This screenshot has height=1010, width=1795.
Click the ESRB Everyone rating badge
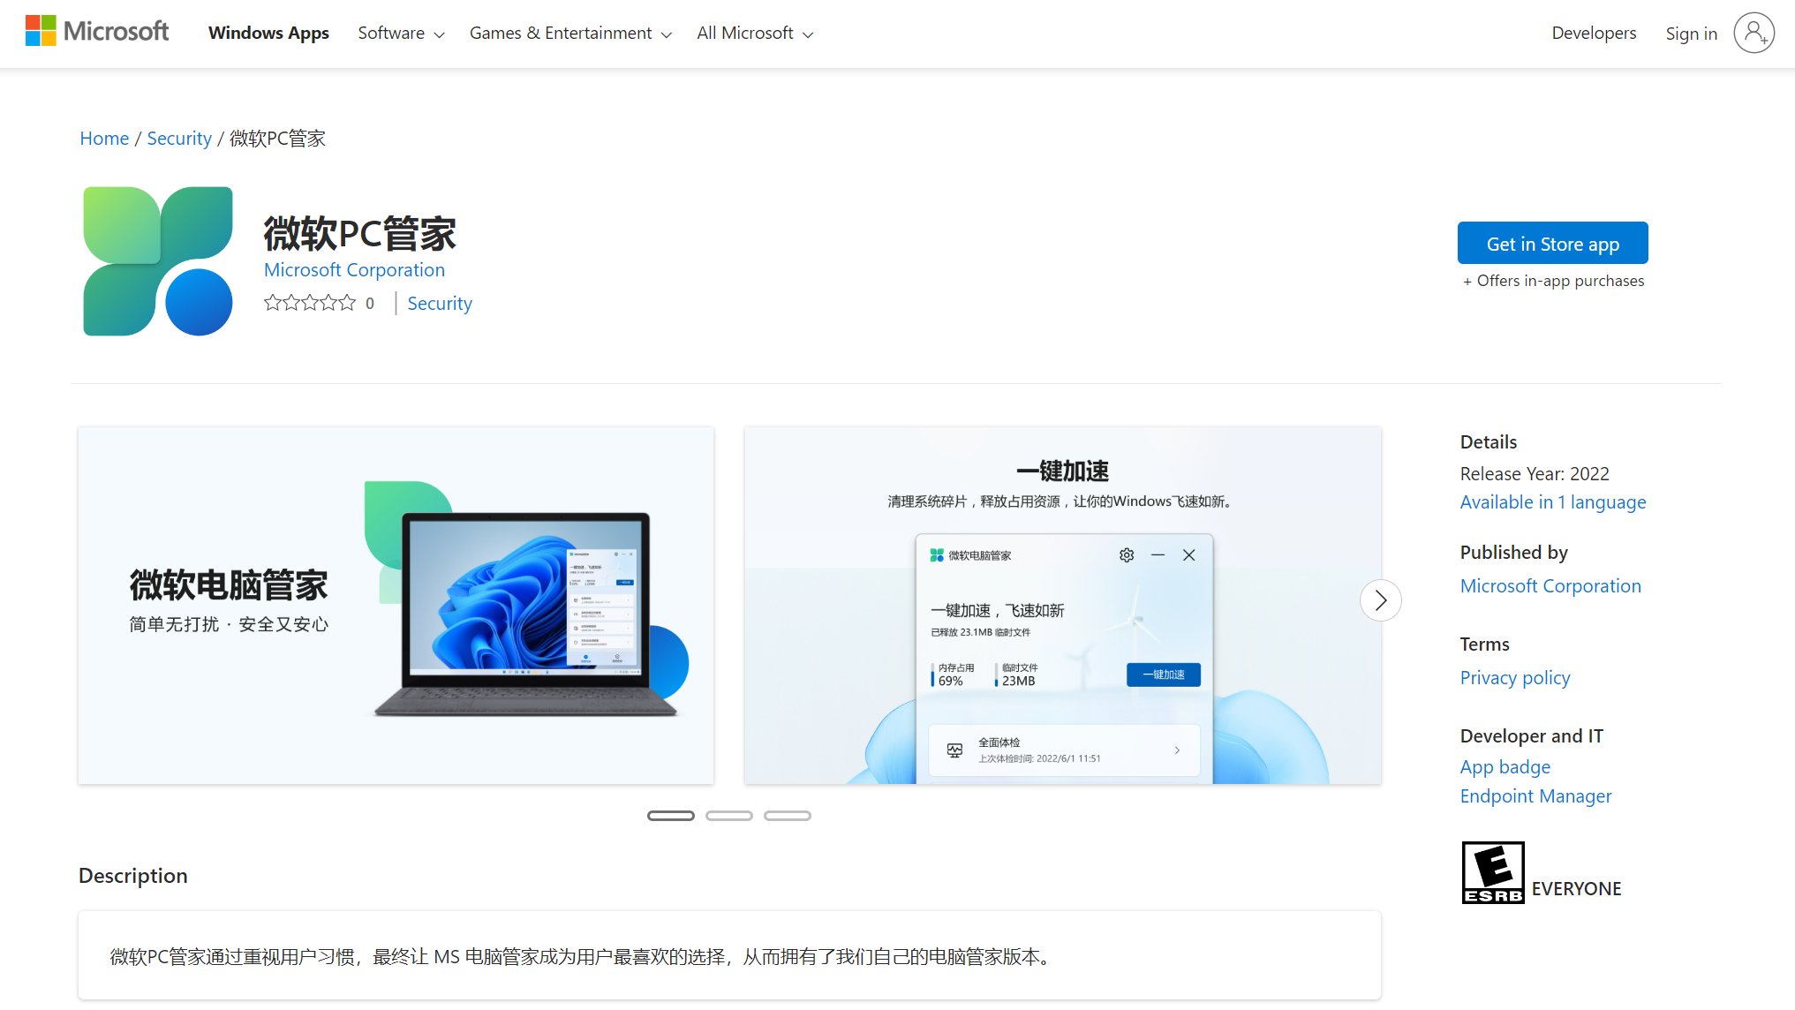[1493, 872]
